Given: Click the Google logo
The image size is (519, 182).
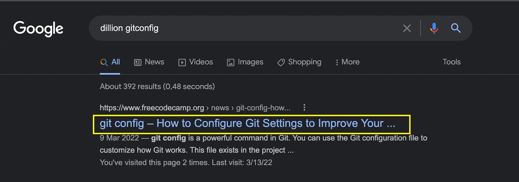Looking at the screenshot, I should (x=38, y=28).
